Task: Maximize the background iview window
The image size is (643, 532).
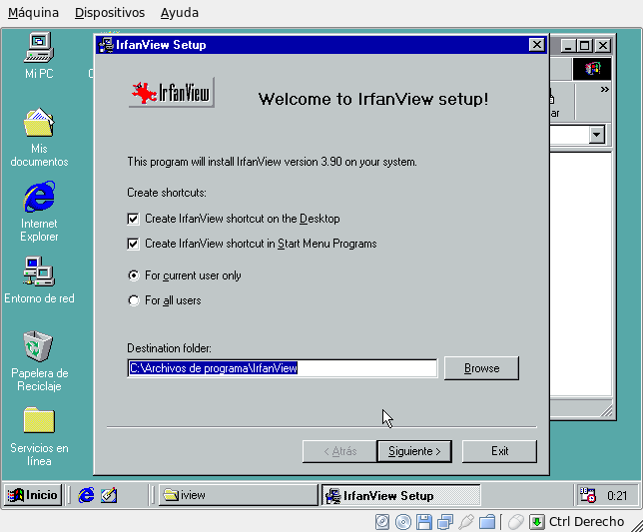Action: coord(585,45)
